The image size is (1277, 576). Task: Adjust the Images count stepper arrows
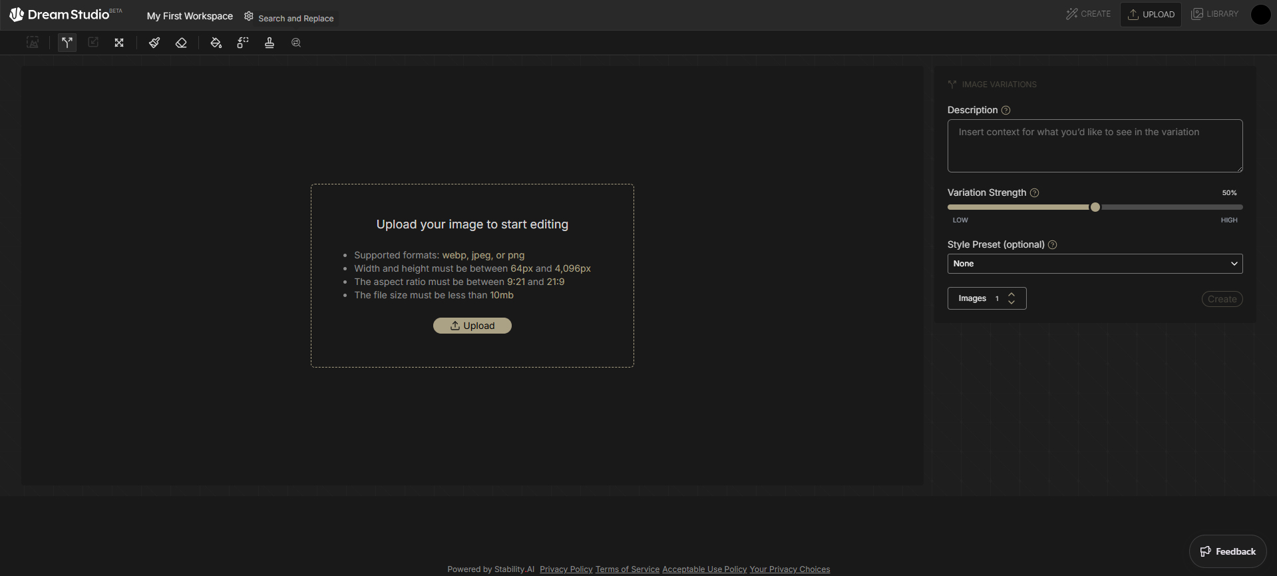(1011, 298)
